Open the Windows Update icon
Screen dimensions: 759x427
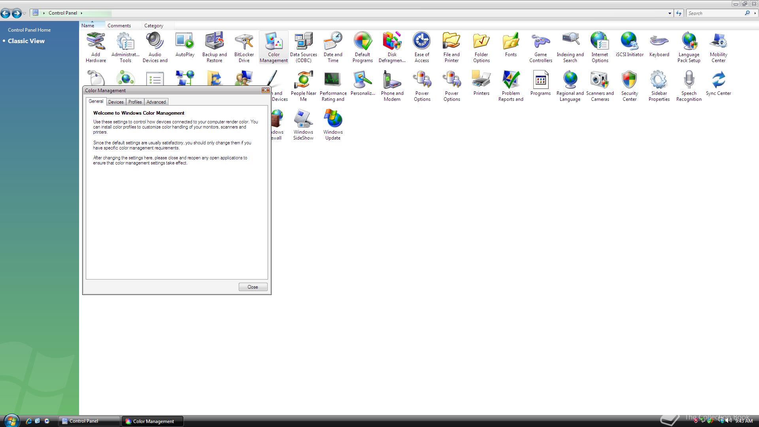(332, 125)
